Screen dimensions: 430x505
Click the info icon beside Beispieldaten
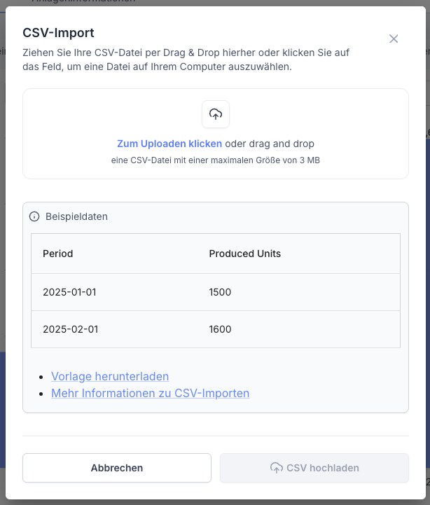[x=34, y=216]
